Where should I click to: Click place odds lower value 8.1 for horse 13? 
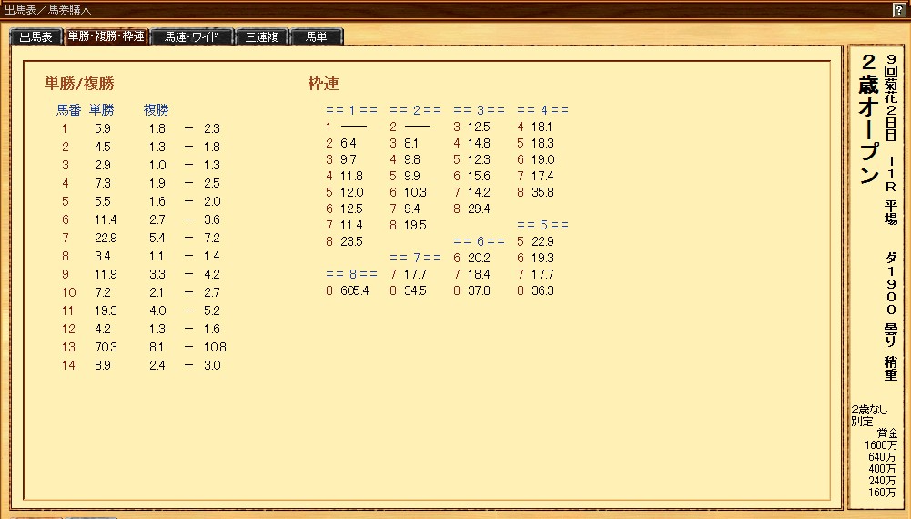click(x=157, y=347)
